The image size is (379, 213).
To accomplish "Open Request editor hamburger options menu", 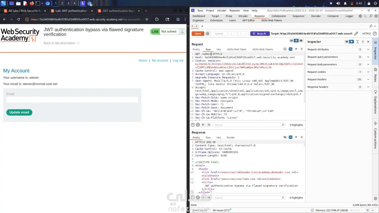I will tap(301, 49).
